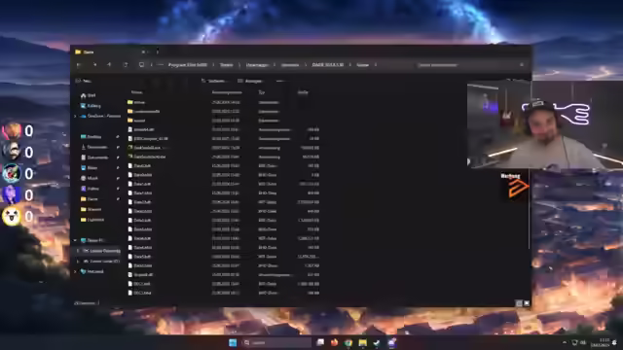Image resolution: width=623 pixels, height=350 pixels.
Task: Select OneDrive - Personal in the sidebar
Action: point(100,117)
